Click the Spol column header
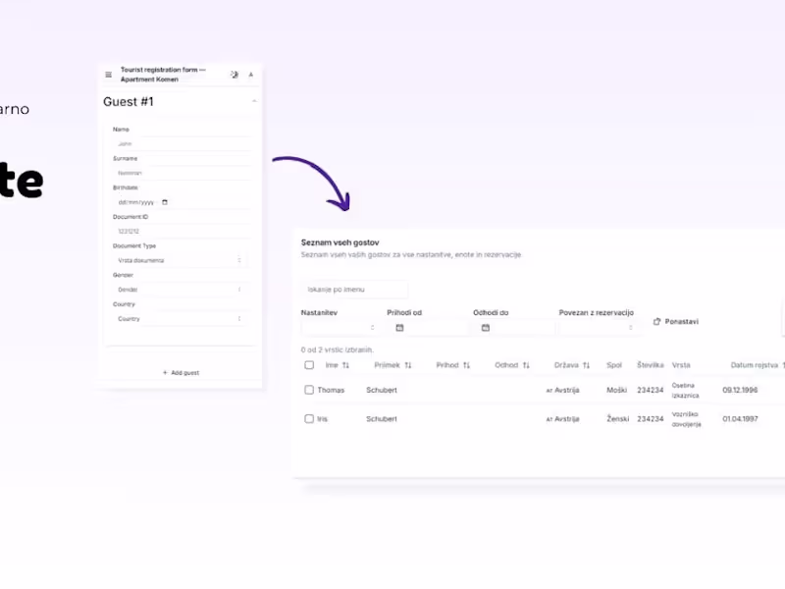Image resolution: width=785 pixels, height=589 pixels. [x=614, y=365]
